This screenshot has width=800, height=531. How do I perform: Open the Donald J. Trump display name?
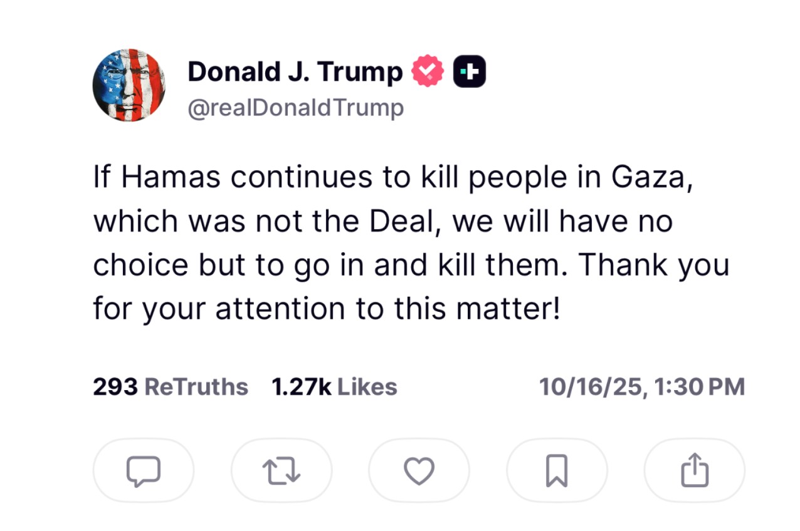click(295, 72)
